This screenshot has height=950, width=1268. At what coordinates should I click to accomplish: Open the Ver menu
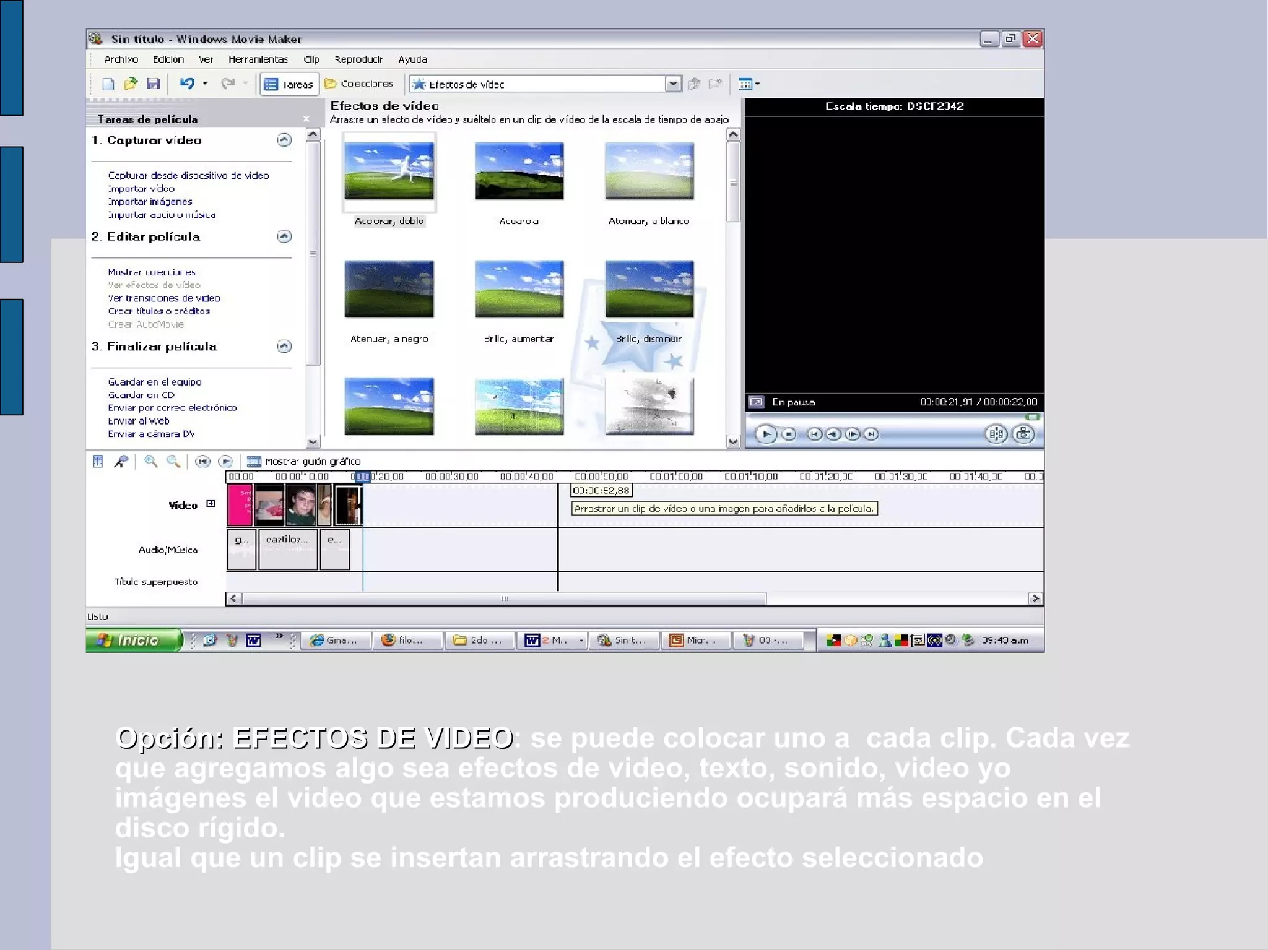tap(206, 59)
